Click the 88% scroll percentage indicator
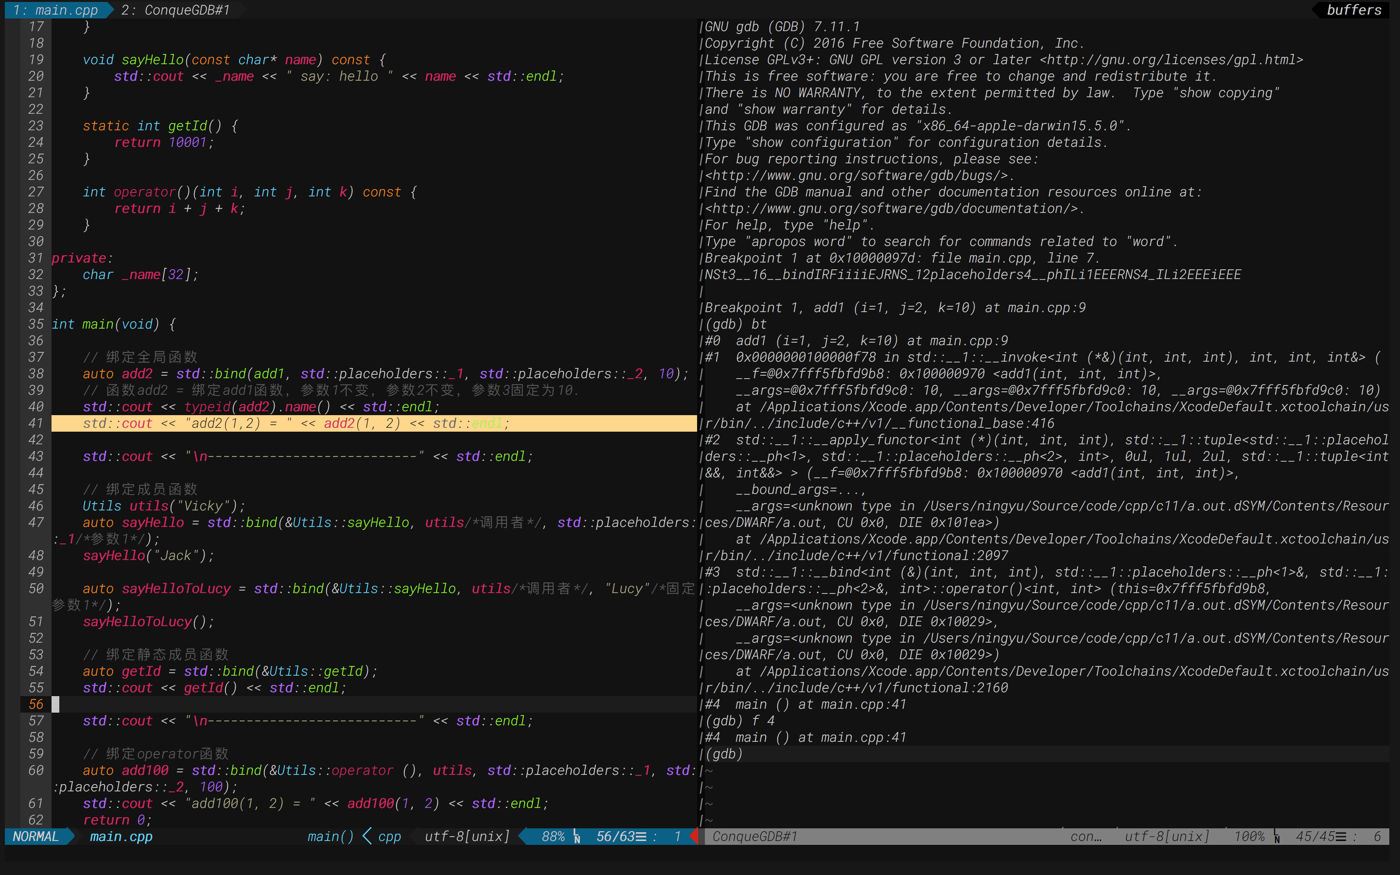Viewport: 1400px width, 875px height. pos(553,836)
